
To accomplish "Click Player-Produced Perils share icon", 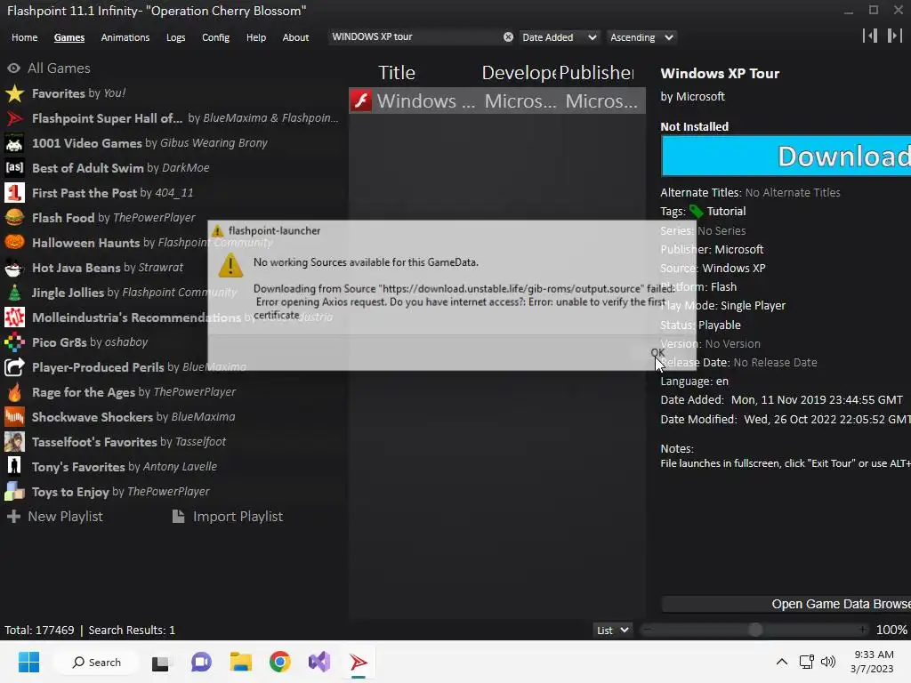I will point(14,367).
